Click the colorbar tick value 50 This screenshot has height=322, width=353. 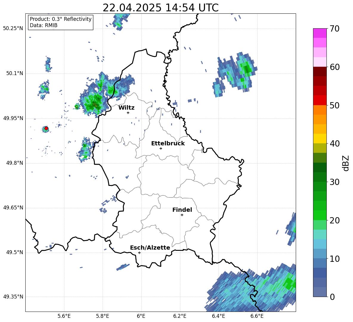(x=335, y=105)
